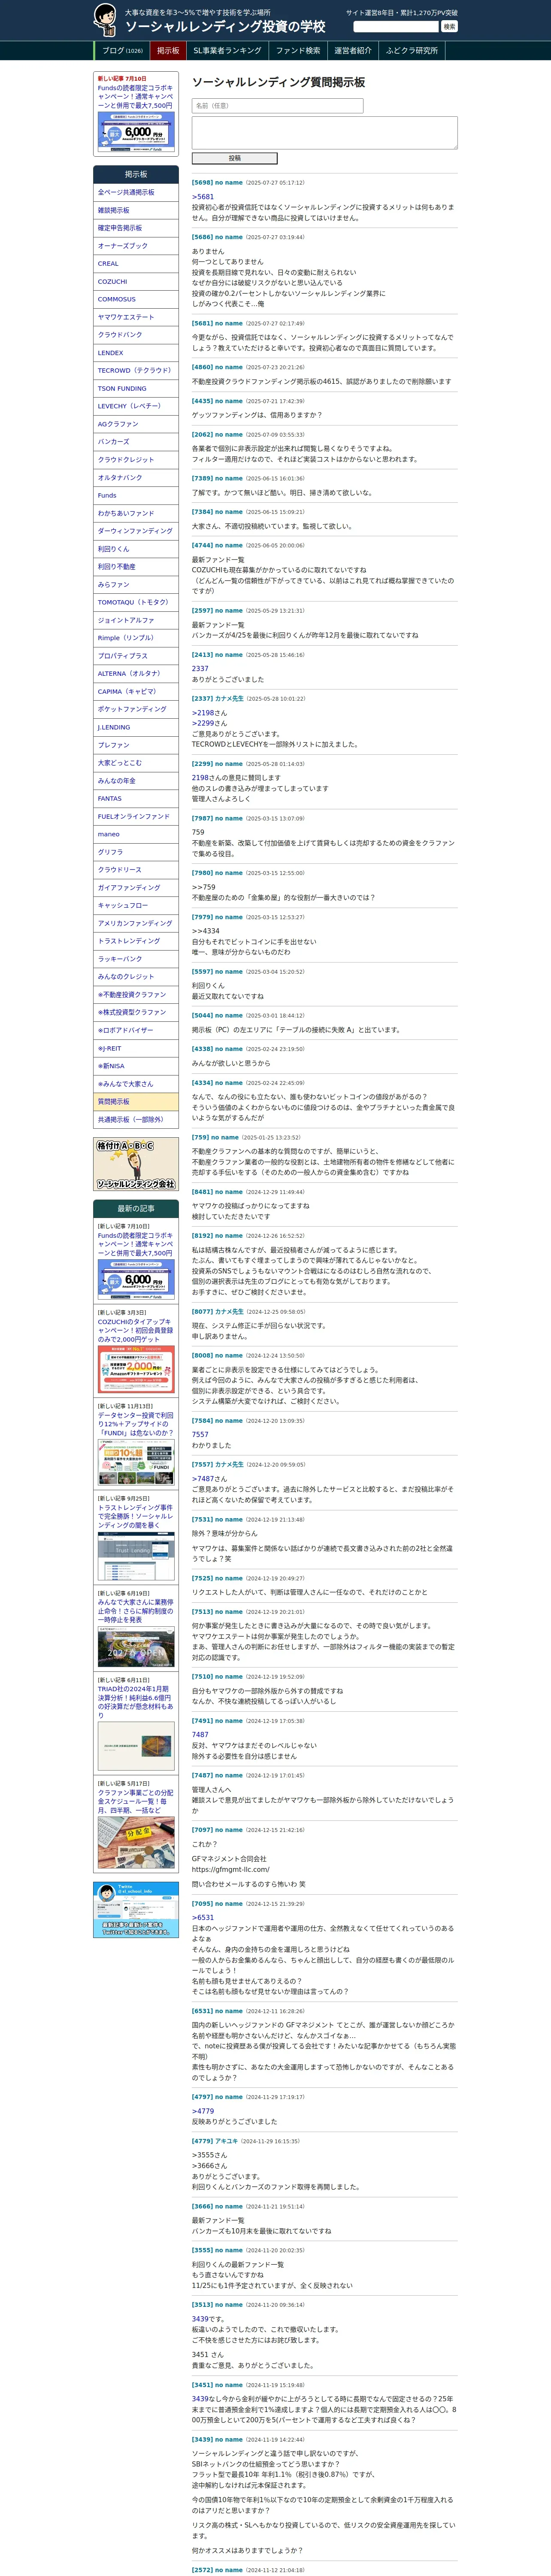Viewport: 551px width, 2576px height.
Task: Open わかちあいファンド board
Action: pos(136,513)
